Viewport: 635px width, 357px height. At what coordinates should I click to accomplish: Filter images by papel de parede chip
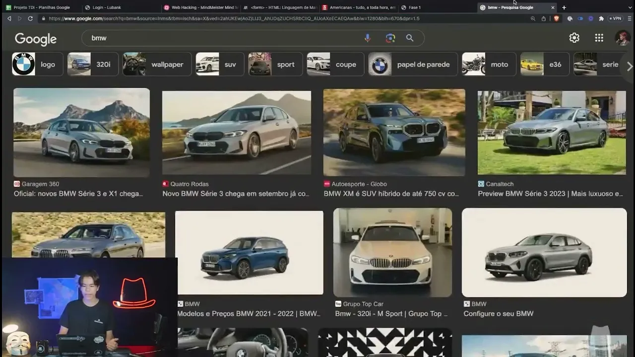click(x=413, y=64)
